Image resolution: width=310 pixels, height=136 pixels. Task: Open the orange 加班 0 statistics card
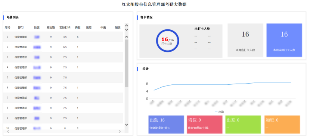(282, 124)
